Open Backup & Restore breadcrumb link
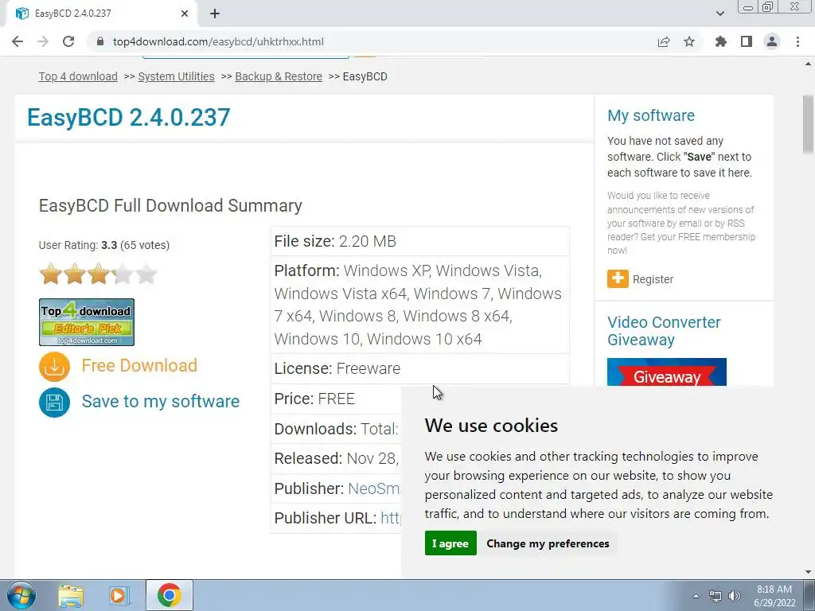The image size is (815, 611). 279,76
